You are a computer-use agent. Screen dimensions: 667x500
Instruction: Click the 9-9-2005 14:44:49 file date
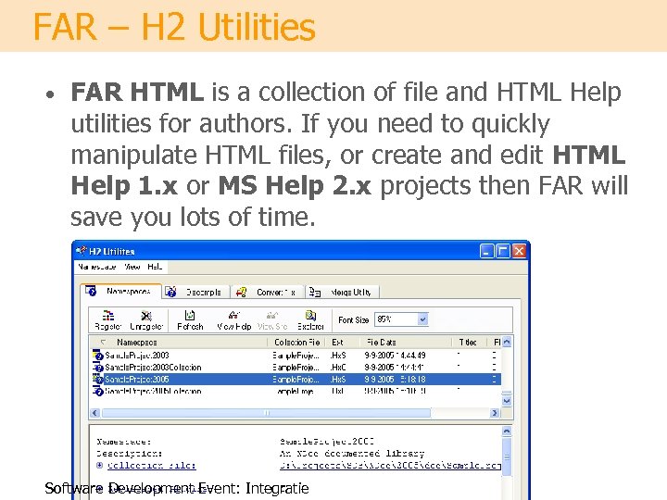pos(395,355)
